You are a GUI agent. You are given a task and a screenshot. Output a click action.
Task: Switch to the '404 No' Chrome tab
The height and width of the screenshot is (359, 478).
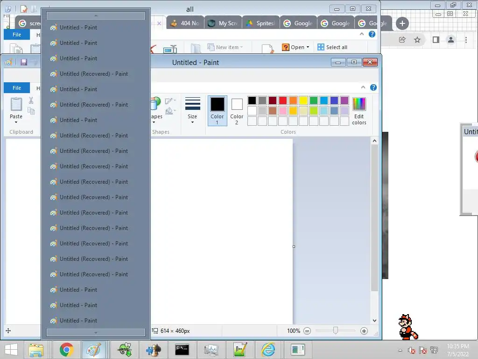tap(185, 23)
